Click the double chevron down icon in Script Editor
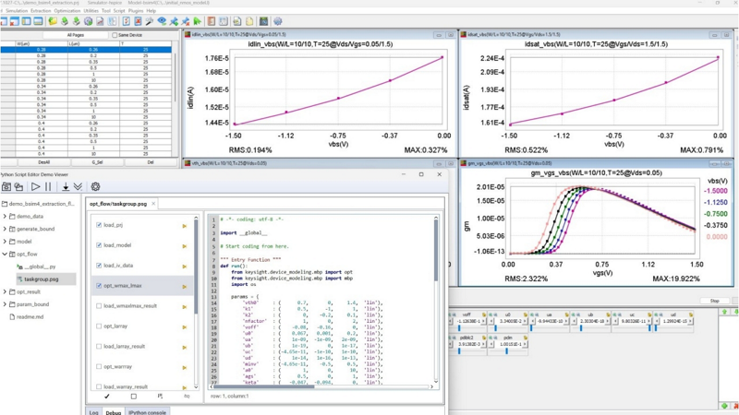 pyautogui.click(x=78, y=187)
